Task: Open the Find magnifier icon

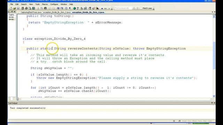Action: (90, 8)
